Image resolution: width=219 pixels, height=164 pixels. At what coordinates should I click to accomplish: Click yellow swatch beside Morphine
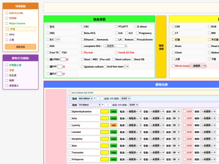[104, 139]
